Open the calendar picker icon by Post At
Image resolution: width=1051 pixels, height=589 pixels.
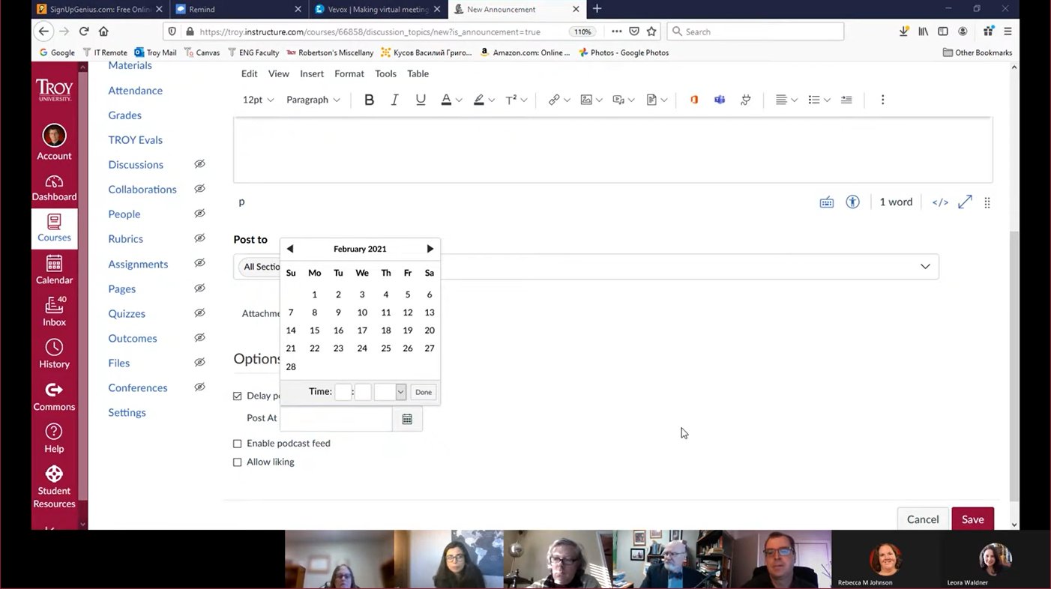pyautogui.click(x=407, y=419)
